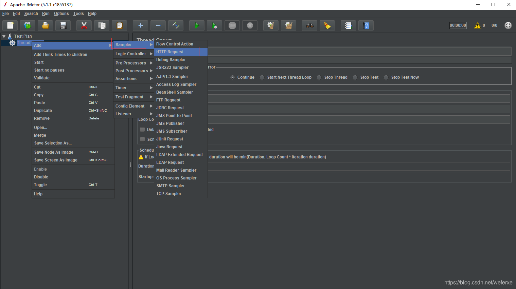This screenshot has width=516, height=289.
Task: Choose HTTP Request from sampler list
Action: coord(181,52)
